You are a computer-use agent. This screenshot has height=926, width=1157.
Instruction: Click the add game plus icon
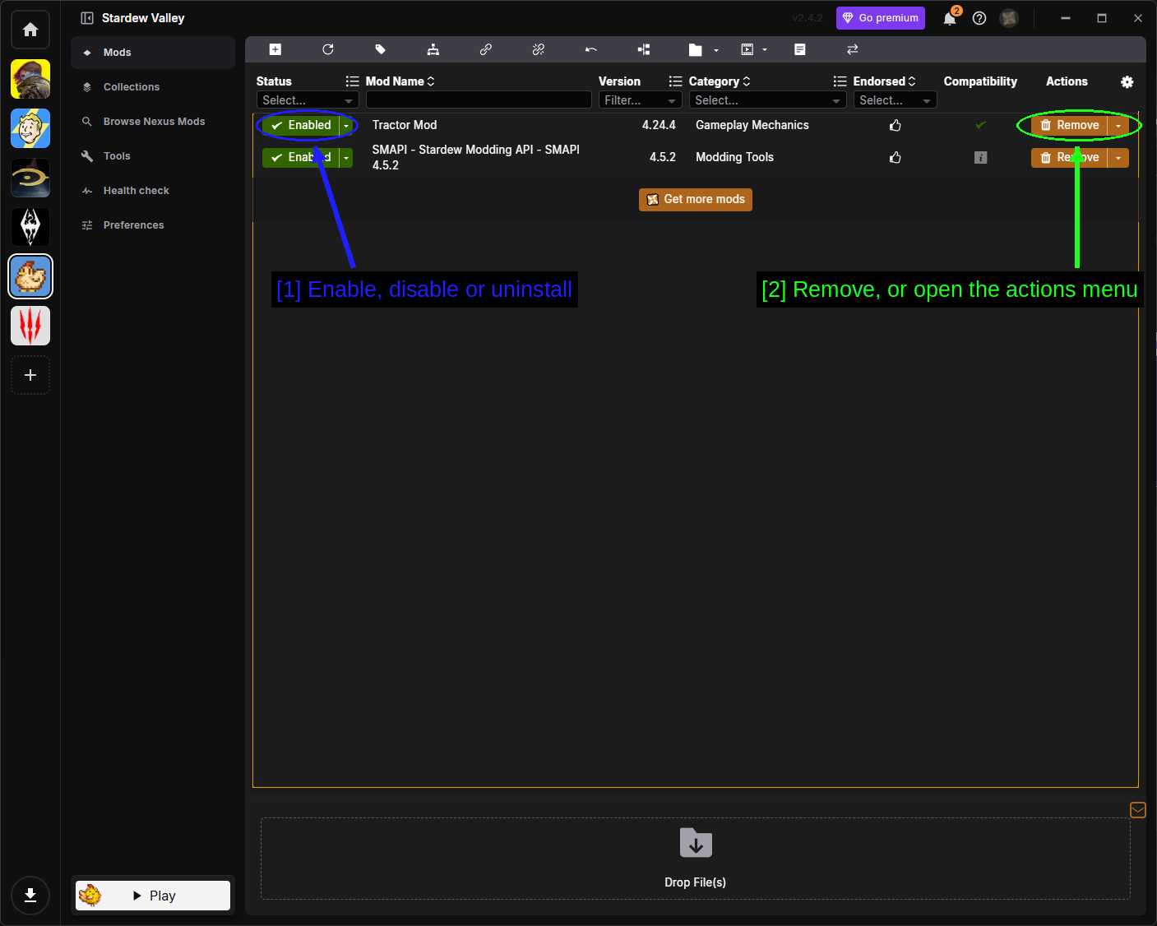coord(30,375)
